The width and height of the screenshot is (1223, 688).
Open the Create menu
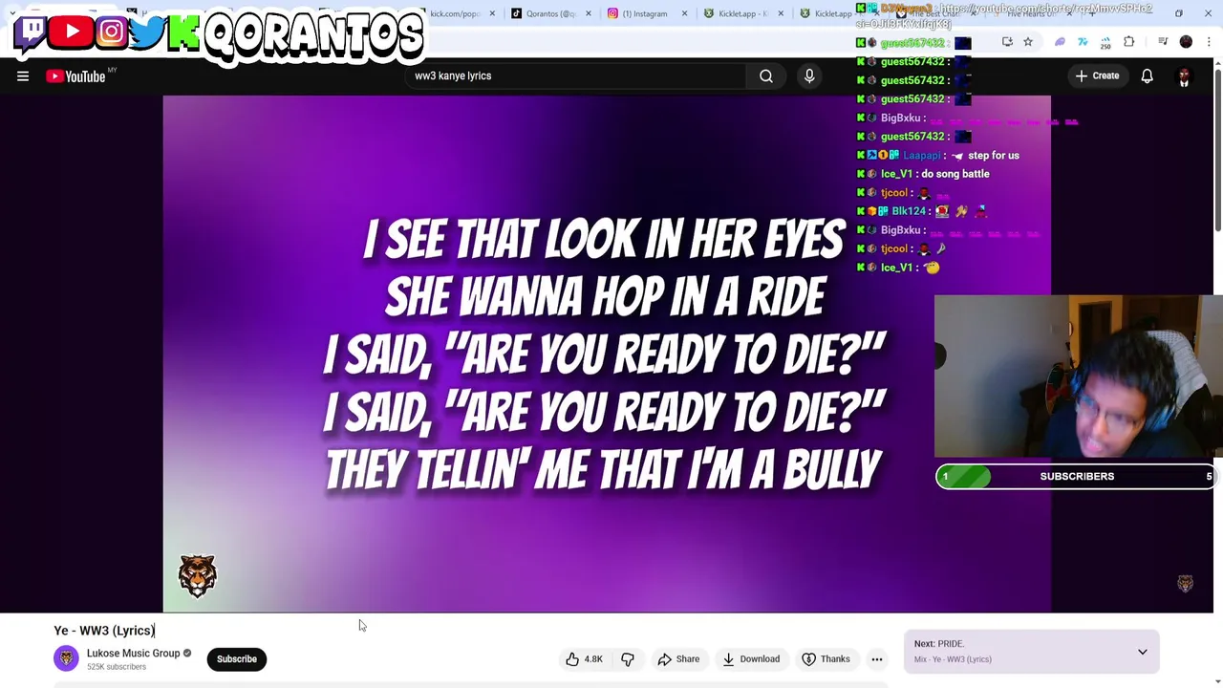(1097, 75)
